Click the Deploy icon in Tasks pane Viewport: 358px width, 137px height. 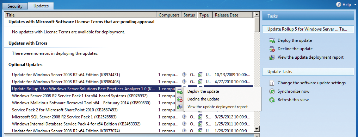pyautogui.click(x=272, y=41)
